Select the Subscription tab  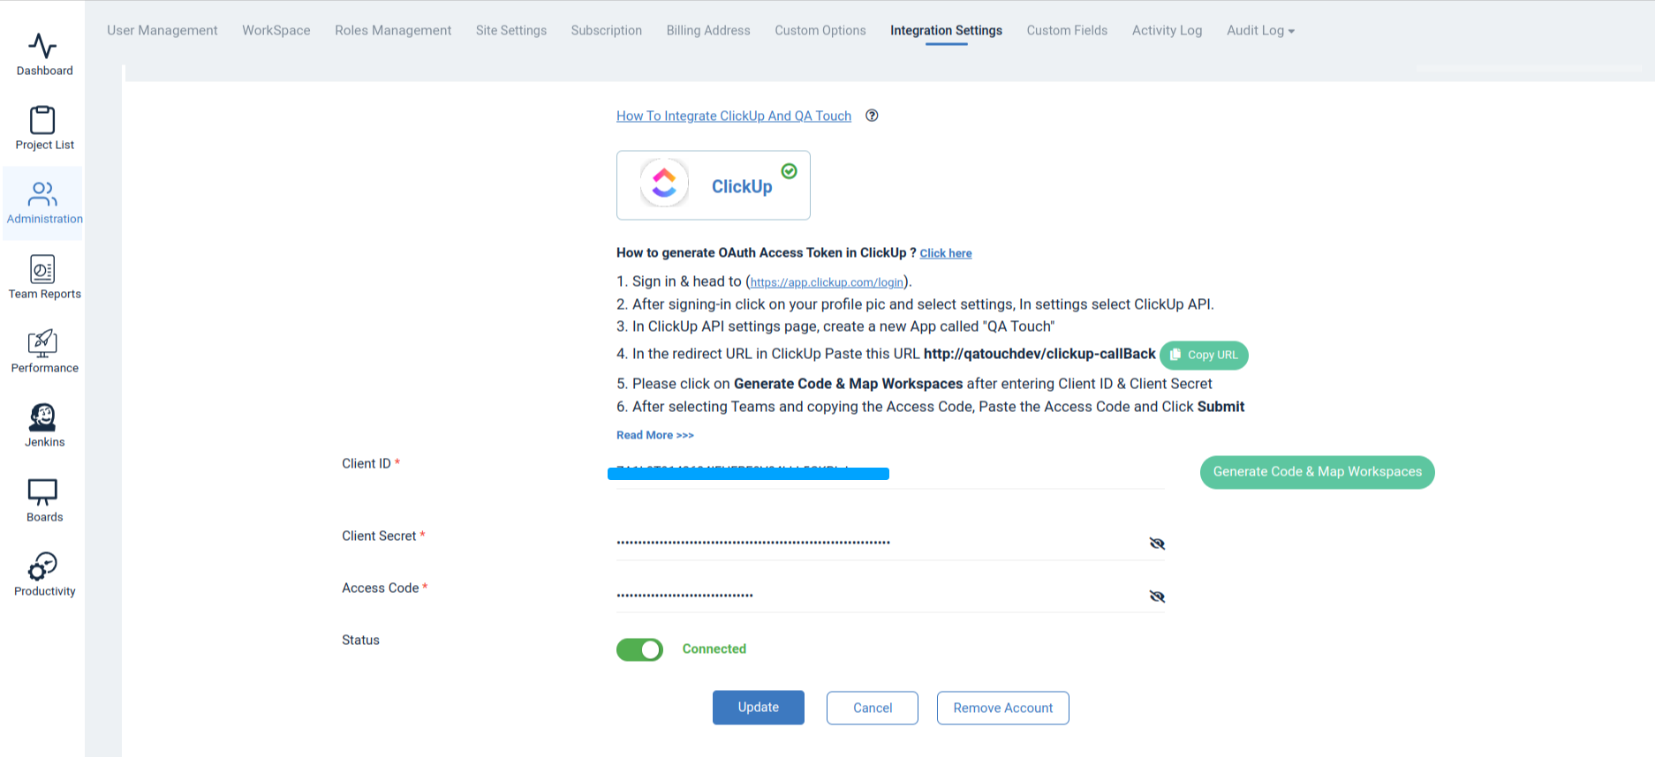(607, 30)
